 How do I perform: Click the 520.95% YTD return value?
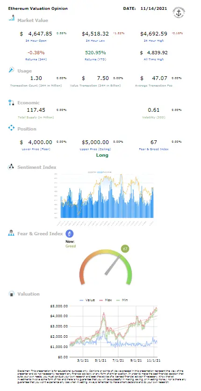[x=95, y=52]
